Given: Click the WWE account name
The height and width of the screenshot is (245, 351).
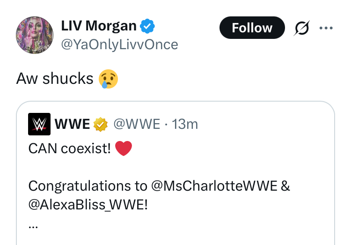Looking at the screenshot, I should pyautogui.click(x=72, y=124).
